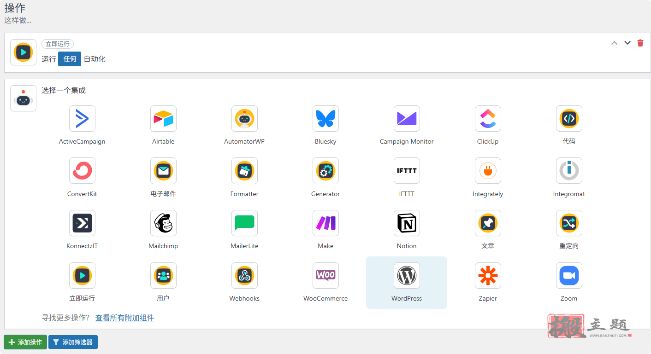Click the 操作 section title
The height and width of the screenshot is (354, 651).
coord(15,8)
